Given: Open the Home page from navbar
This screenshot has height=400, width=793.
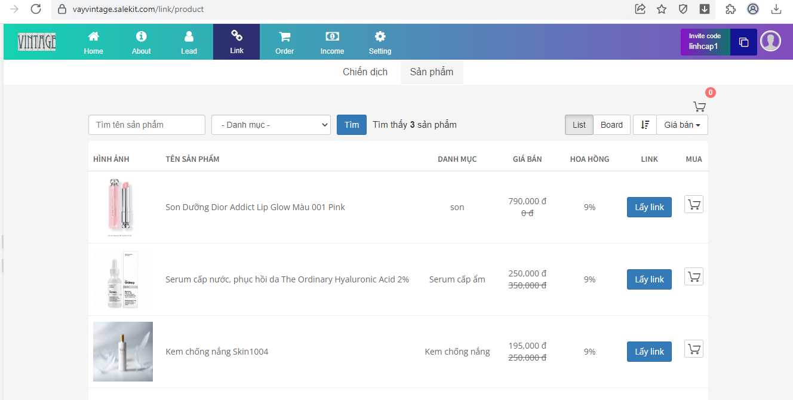Looking at the screenshot, I should [x=93, y=42].
